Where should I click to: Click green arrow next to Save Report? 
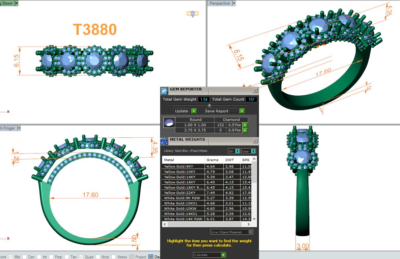click(x=242, y=111)
